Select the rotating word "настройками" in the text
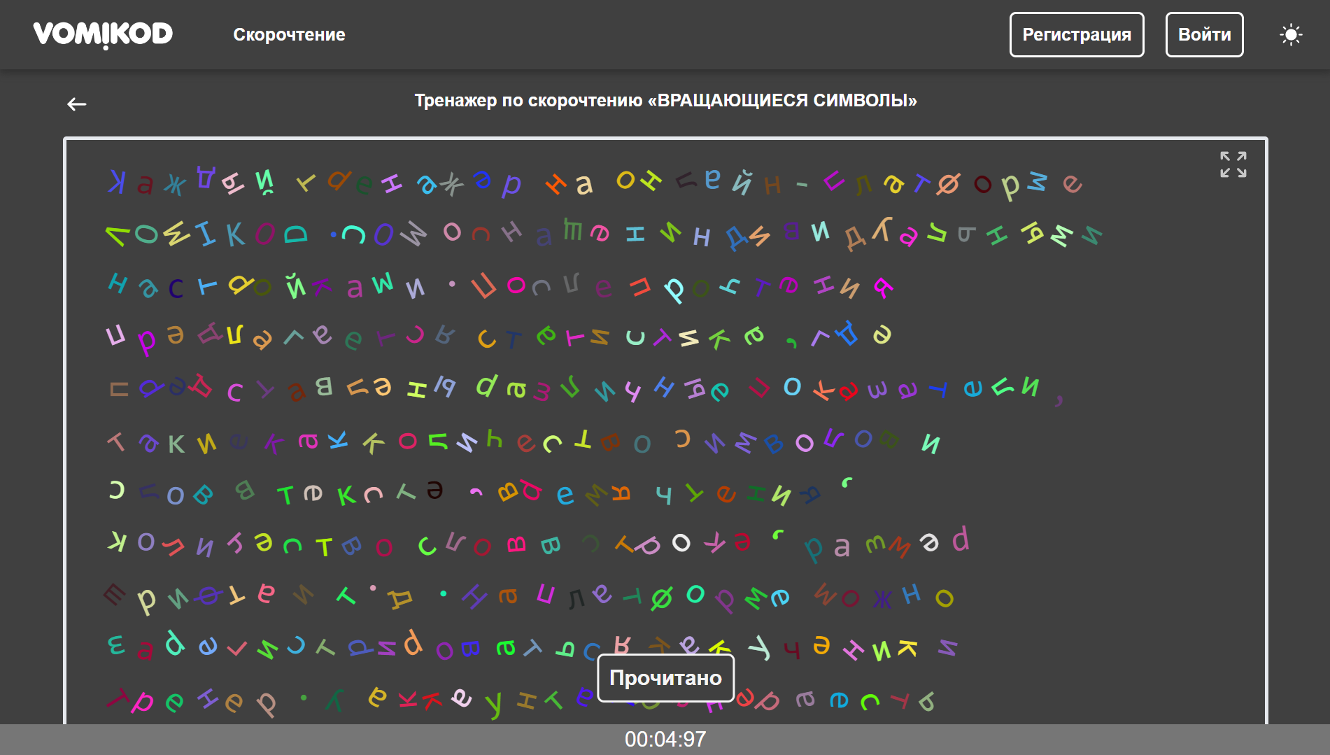The image size is (1330, 755). [266, 285]
